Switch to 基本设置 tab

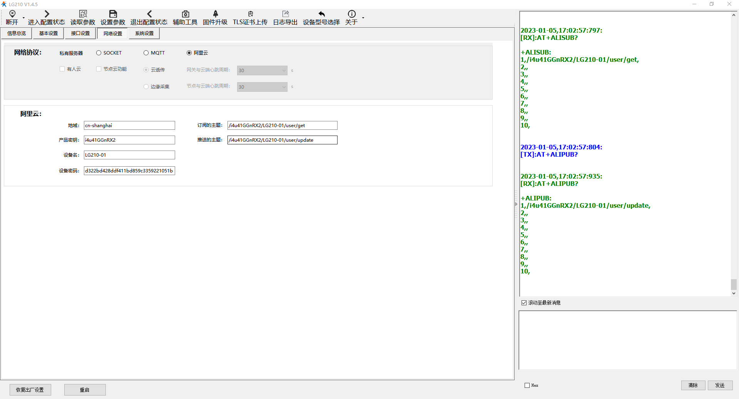48,33
